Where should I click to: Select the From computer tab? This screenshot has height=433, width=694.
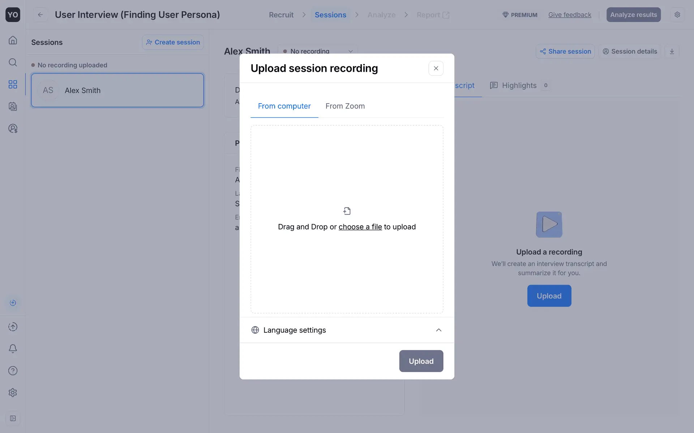pos(284,106)
